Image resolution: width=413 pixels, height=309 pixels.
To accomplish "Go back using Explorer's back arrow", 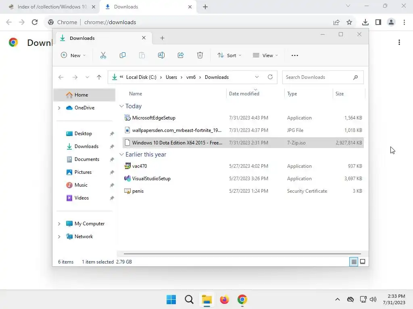I will (x=61, y=77).
